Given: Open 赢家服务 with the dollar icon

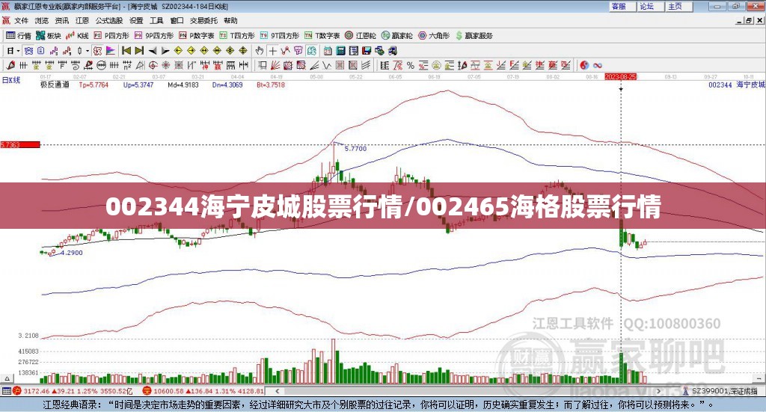Looking at the screenshot, I should pyautogui.click(x=474, y=36).
